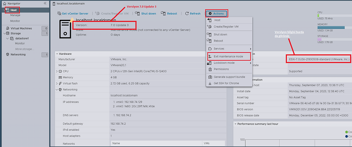
Task: Click the Virtual Machines icon in Navigator
Action: click(x=8, y=28)
